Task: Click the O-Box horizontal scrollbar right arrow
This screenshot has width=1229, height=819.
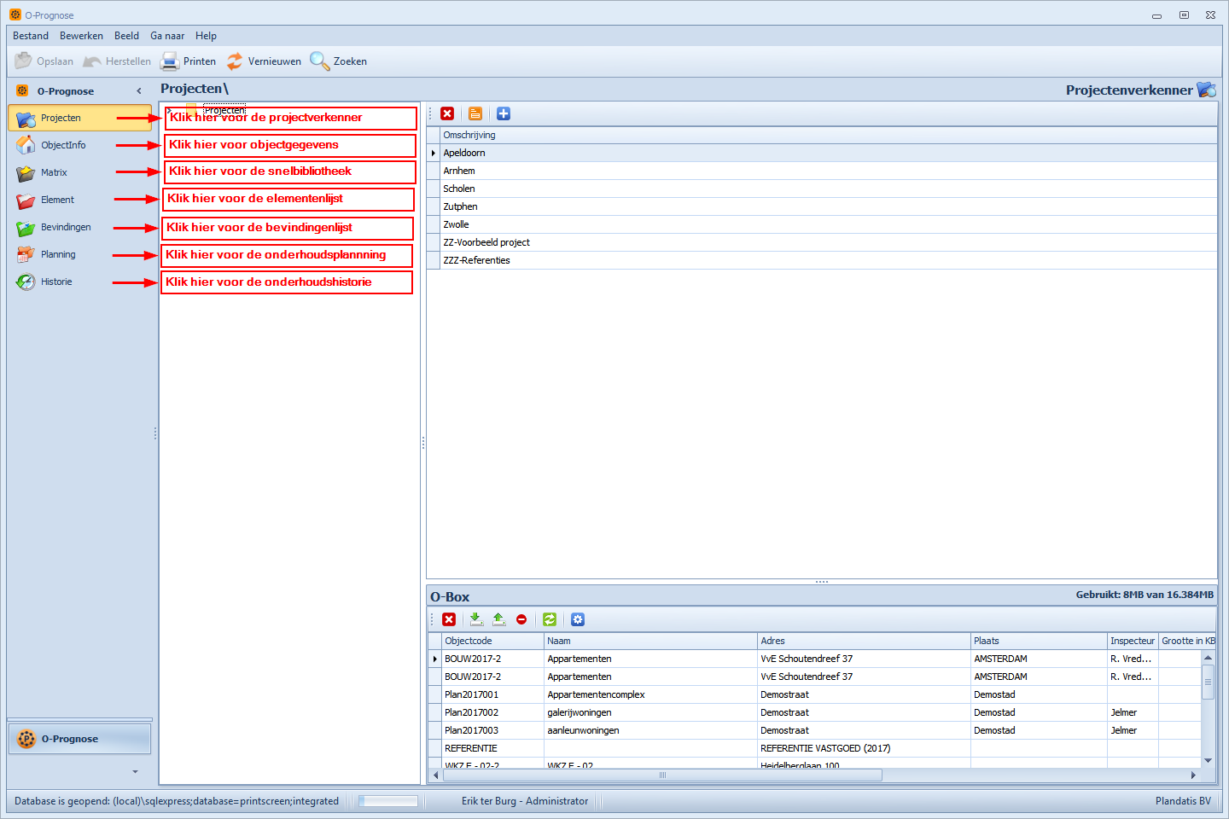Action: pyautogui.click(x=1193, y=775)
